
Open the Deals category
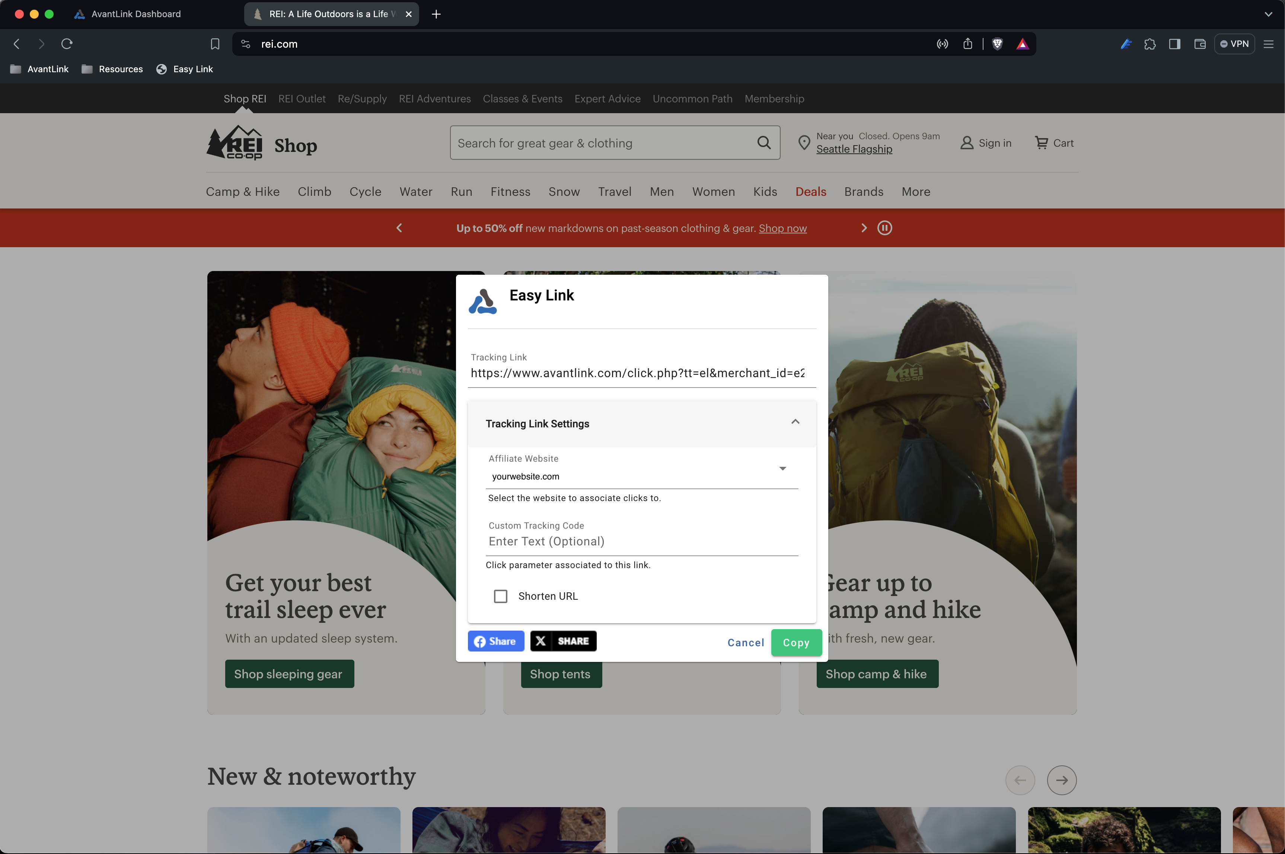tap(811, 192)
